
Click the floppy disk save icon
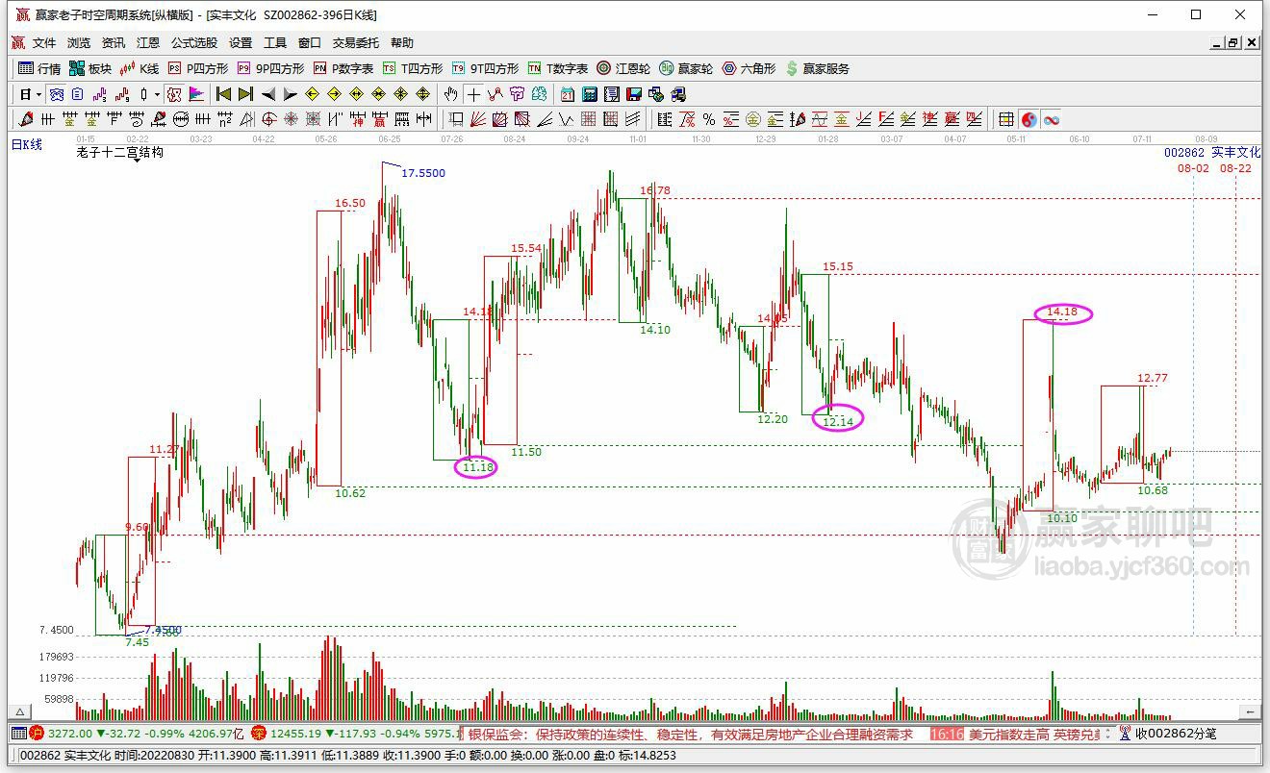tap(634, 94)
